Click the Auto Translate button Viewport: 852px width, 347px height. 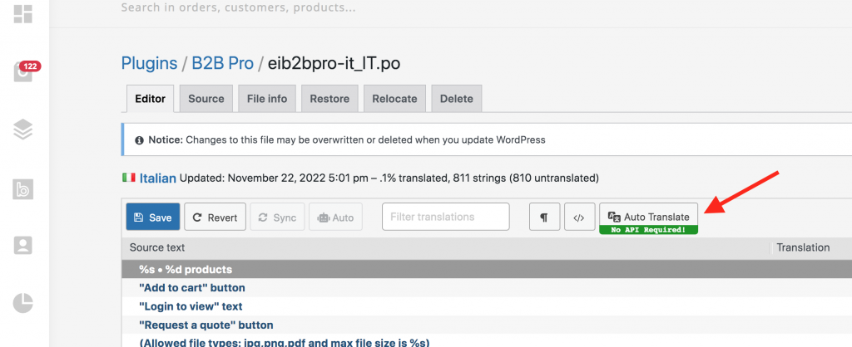648,218
